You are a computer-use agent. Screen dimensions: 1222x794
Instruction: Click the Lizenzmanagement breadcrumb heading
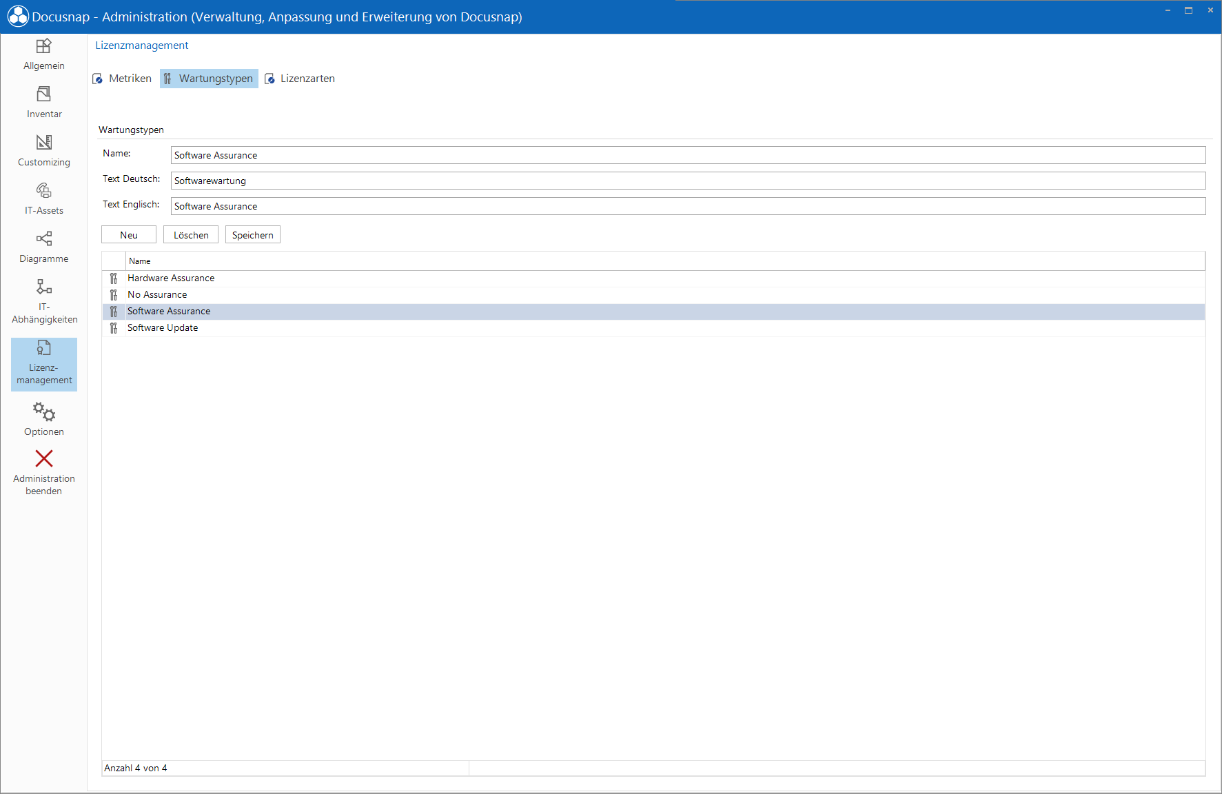tap(142, 45)
